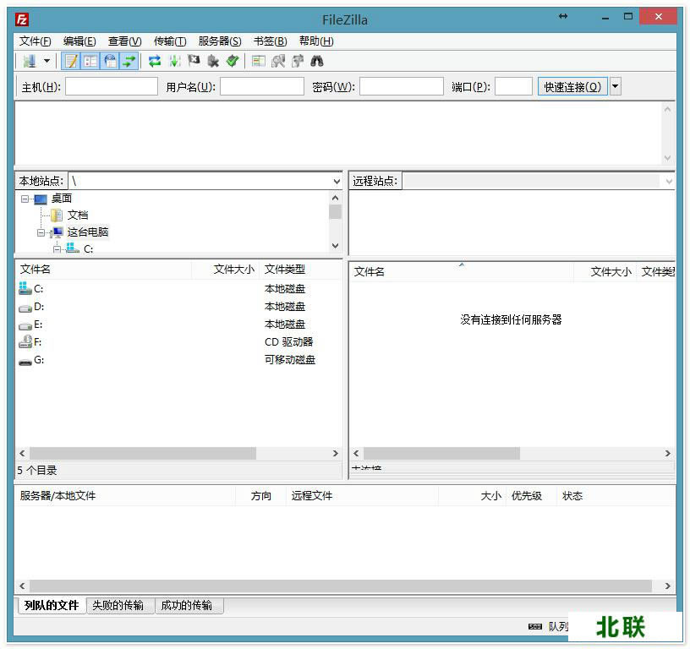Open Site Manager dropdown arrow

[47, 61]
